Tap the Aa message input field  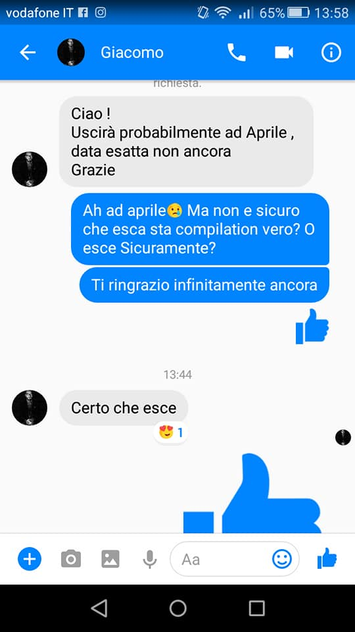(x=235, y=559)
